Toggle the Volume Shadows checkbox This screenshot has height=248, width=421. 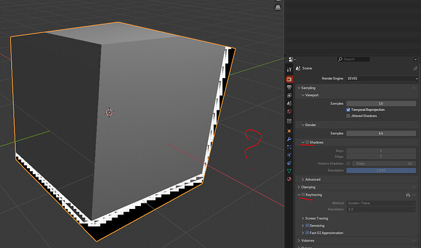tap(348, 163)
